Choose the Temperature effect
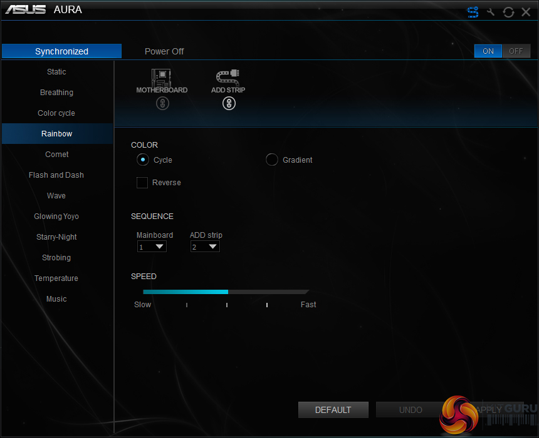The height and width of the screenshot is (438, 539). 56,278
